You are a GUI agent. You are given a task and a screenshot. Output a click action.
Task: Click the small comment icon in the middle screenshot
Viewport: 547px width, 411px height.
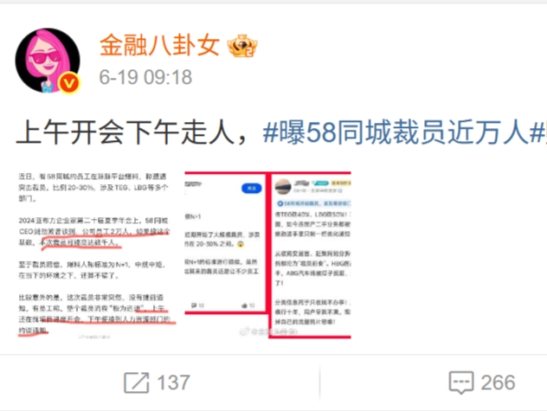(x=194, y=305)
